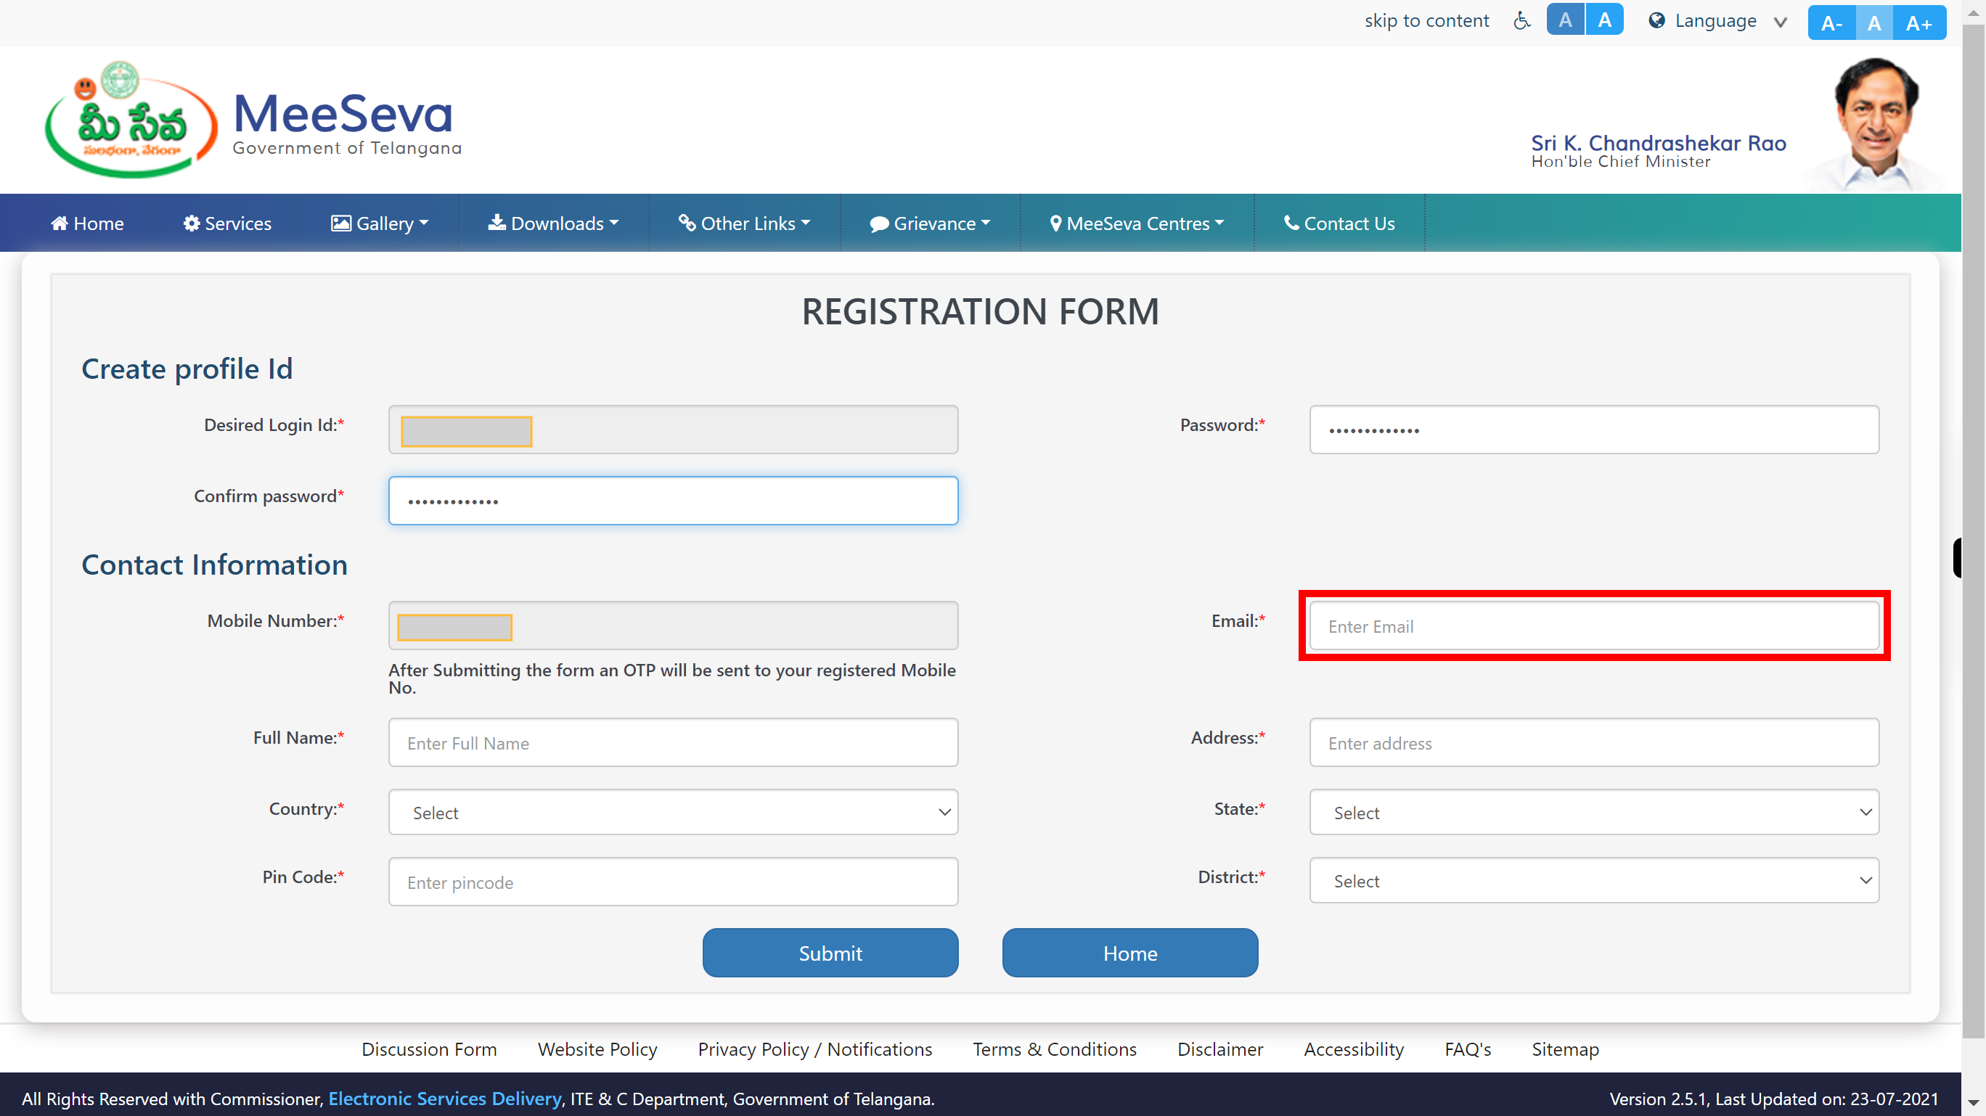The height and width of the screenshot is (1116, 1986).
Task: Open the Accessibility footer link
Action: (x=1354, y=1050)
